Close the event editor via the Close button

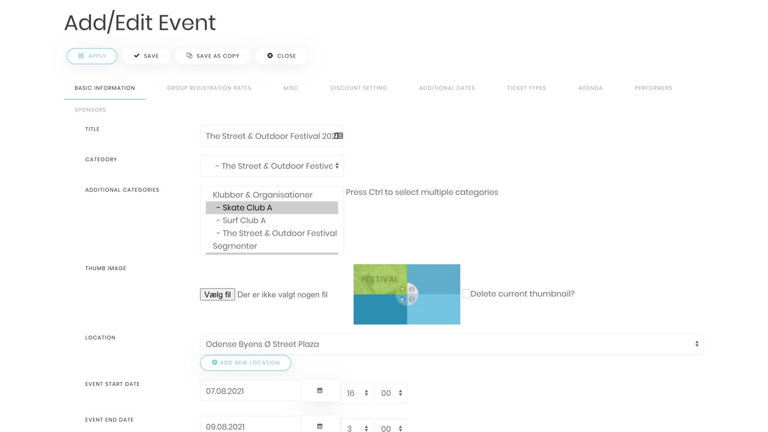(281, 56)
